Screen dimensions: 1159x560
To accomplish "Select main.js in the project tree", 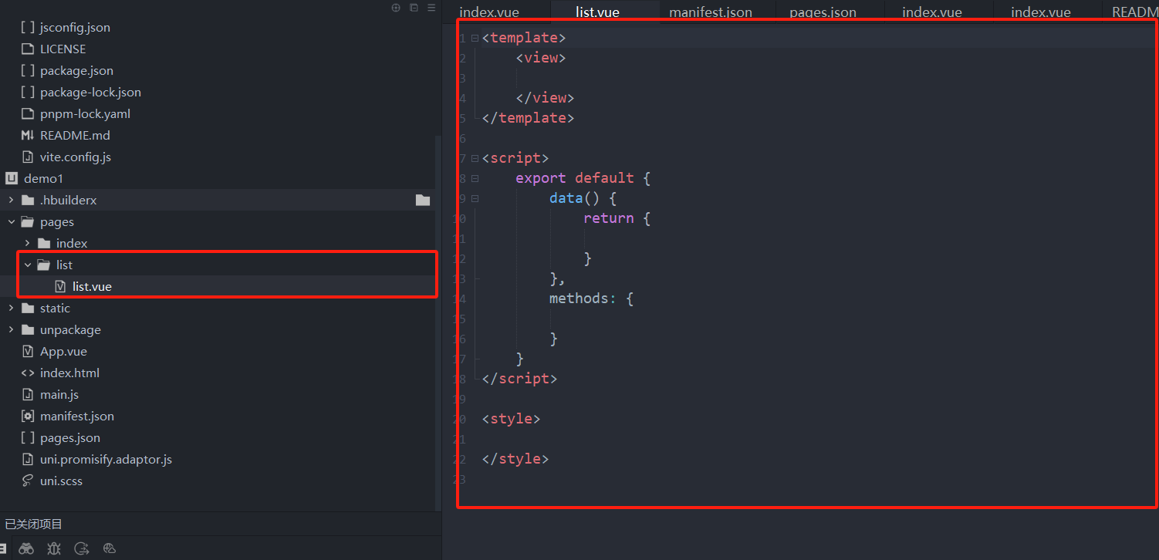I will click(59, 394).
